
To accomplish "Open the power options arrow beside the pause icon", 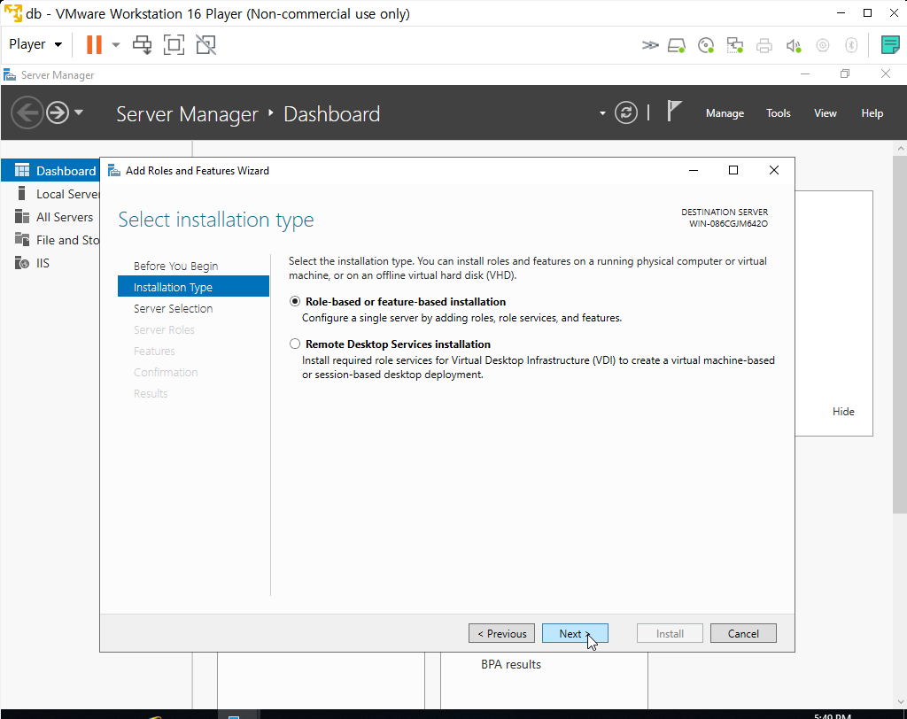I will 116,44.
